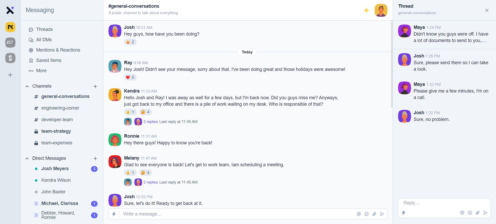Image resolution: width=496 pixels, height=224 pixels.
Task: Click the mention @ icon in thread reply
Action: [x=462, y=213]
